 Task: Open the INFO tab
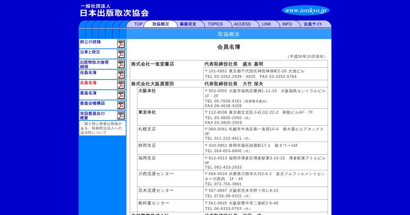click(x=287, y=24)
